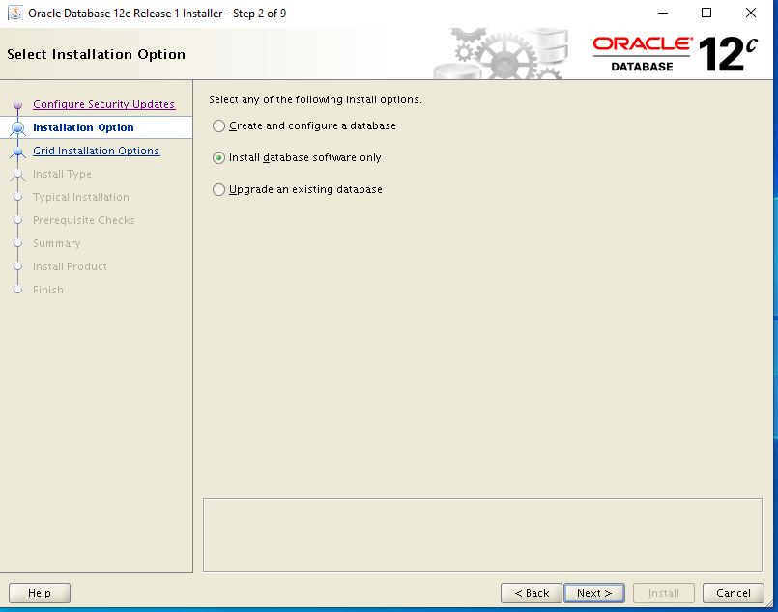The height and width of the screenshot is (612, 778).
Task: Click the Installation Option step marker icon
Action: 17,127
